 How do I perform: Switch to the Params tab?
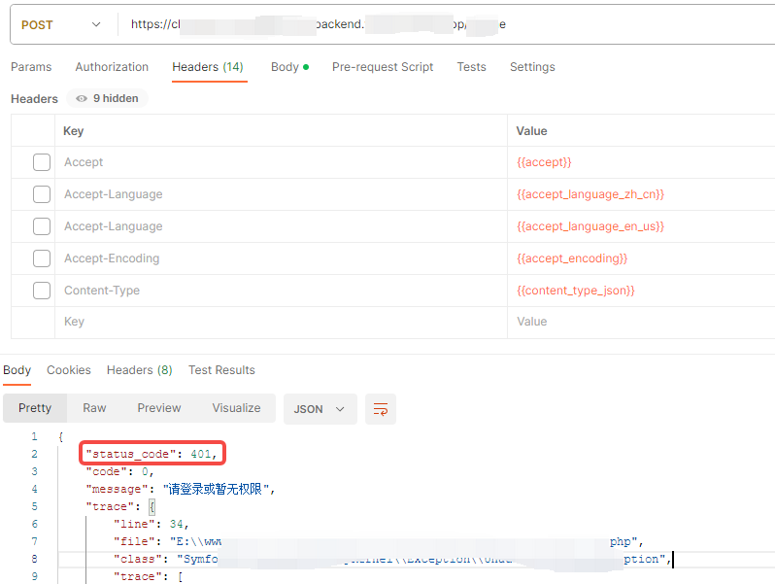click(31, 67)
